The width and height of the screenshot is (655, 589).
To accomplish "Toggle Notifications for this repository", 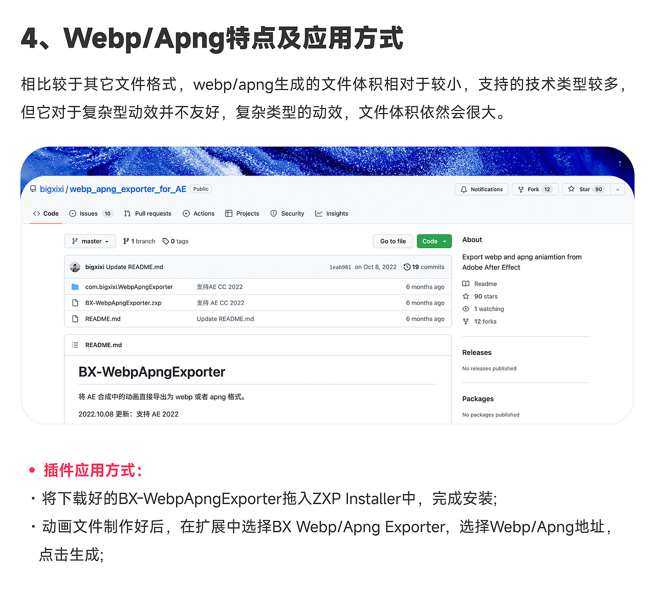I will pyautogui.click(x=481, y=189).
